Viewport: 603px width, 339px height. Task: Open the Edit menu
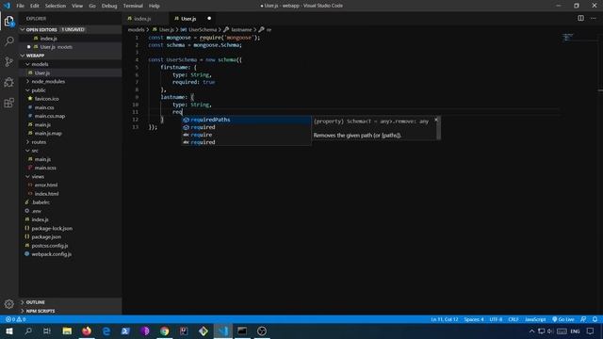[x=35, y=6]
